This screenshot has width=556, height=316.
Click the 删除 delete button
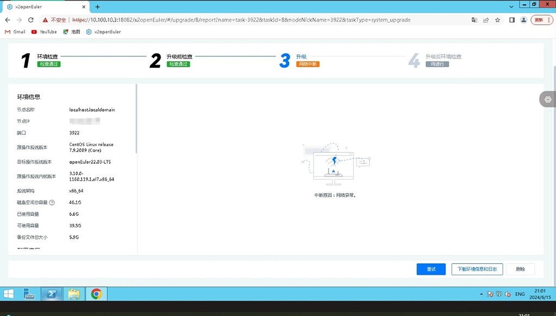click(520, 269)
